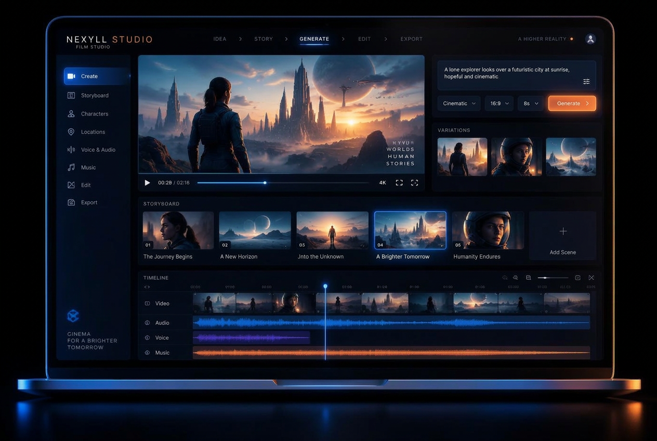Click the icon just left of timeline zoom slider
The height and width of the screenshot is (441, 657).
coord(528,278)
